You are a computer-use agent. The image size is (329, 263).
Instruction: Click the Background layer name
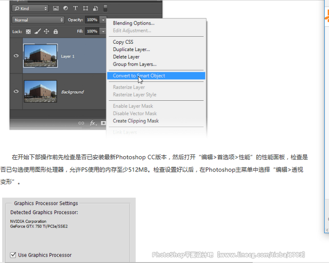click(x=72, y=92)
